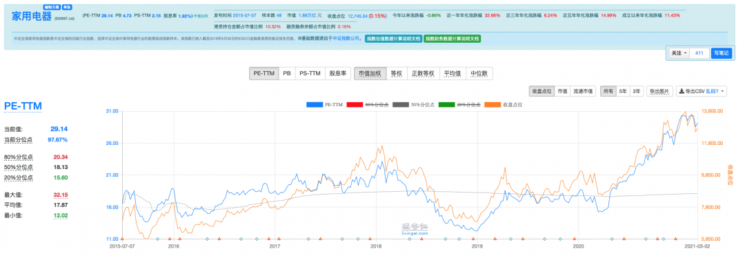The height and width of the screenshot is (256, 745).
Task: Click the 50%分位点 value 18.13
Action: coord(60,167)
